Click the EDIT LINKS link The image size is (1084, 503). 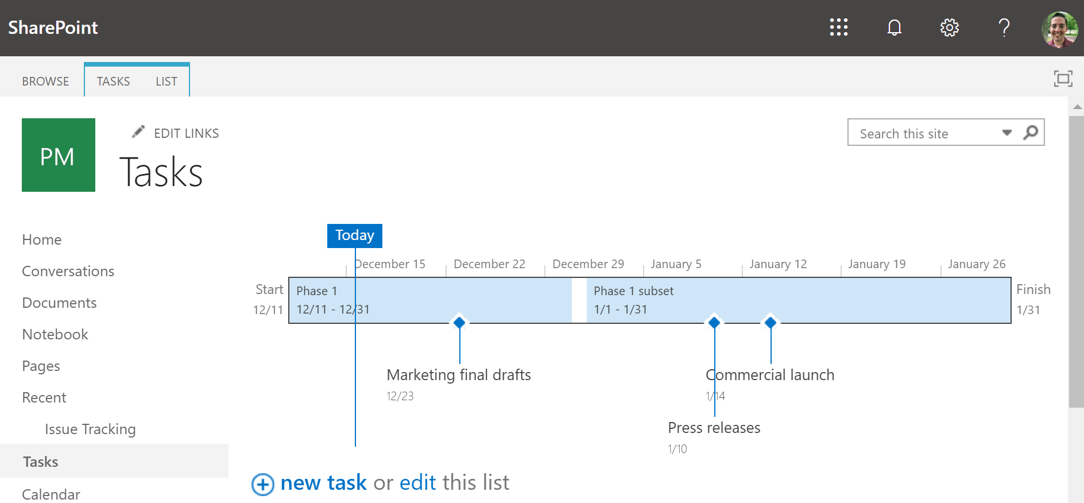(x=186, y=133)
